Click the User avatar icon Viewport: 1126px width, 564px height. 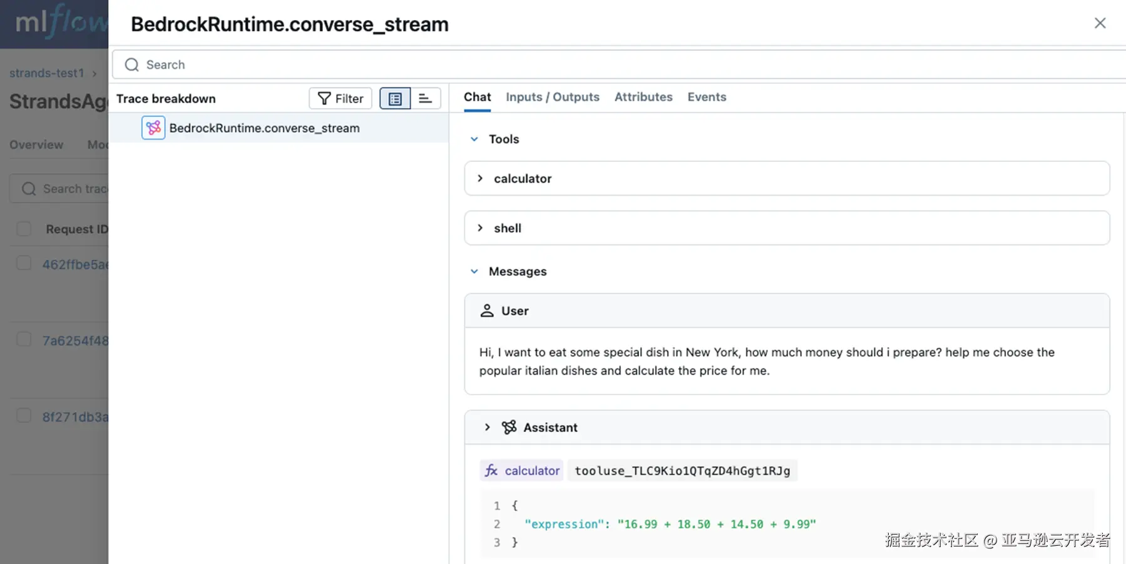tap(487, 311)
